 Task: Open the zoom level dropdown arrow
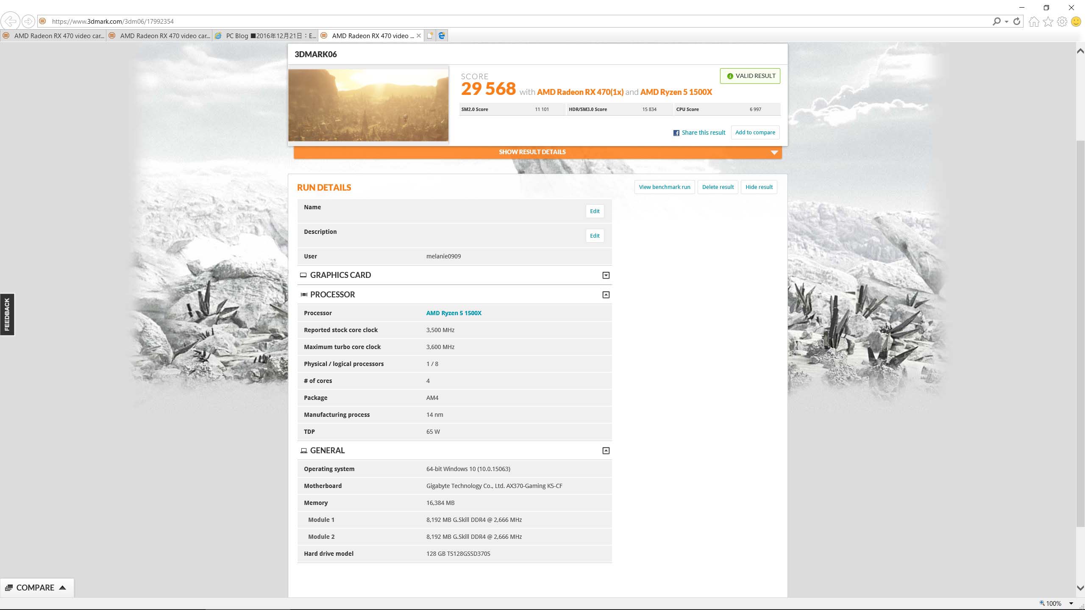[1071, 603]
